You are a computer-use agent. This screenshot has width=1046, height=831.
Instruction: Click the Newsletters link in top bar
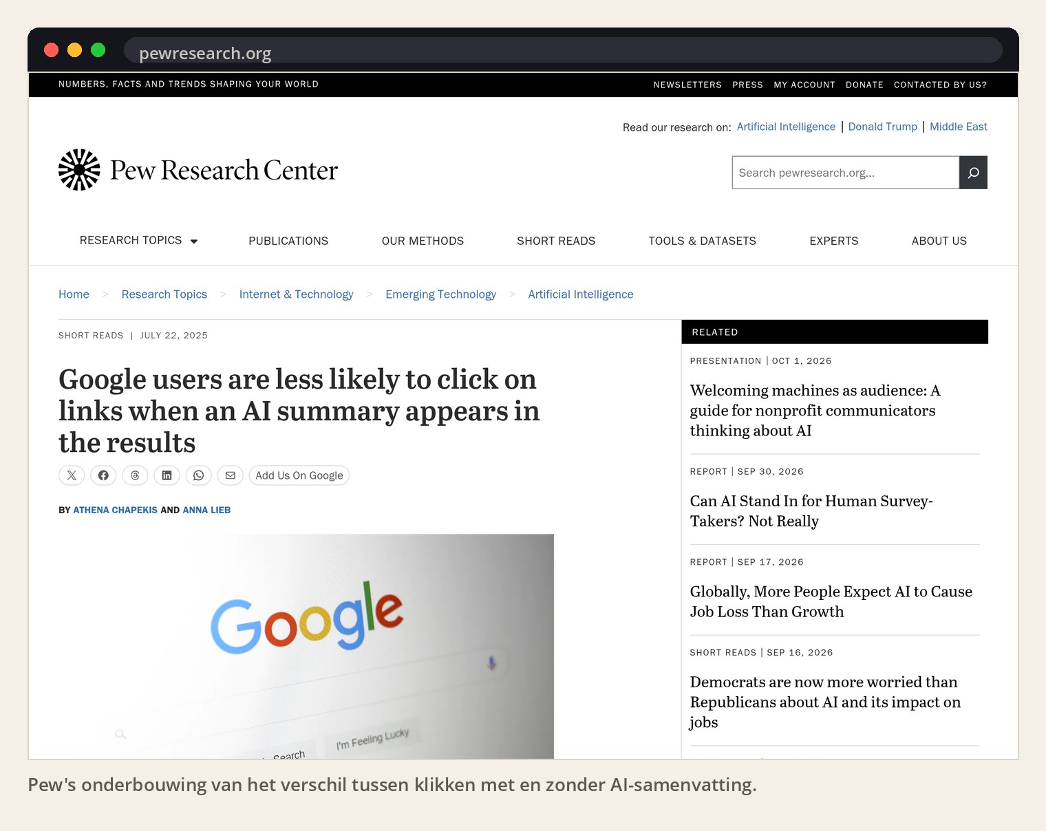tap(687, 85)
